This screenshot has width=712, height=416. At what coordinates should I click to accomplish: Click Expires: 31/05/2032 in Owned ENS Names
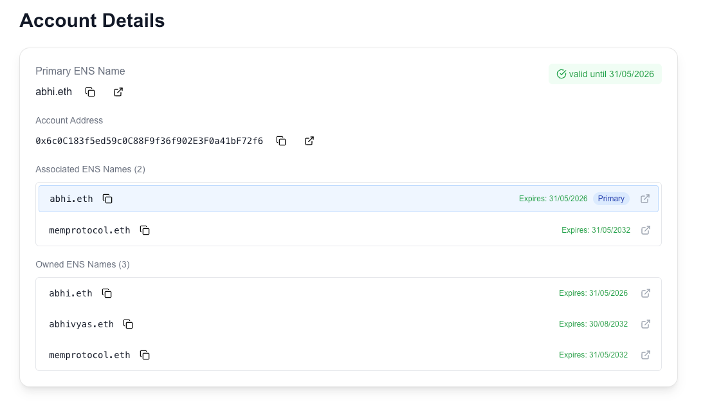(x=593, y=355)
